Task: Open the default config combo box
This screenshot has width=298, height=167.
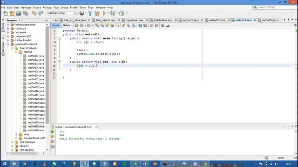Action: (62, 13)
